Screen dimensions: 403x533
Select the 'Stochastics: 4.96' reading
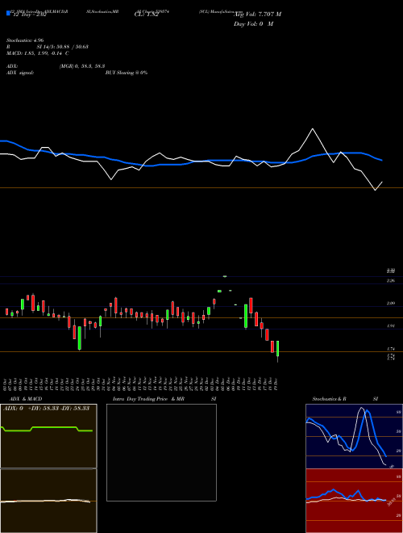(x=25, y=40)
